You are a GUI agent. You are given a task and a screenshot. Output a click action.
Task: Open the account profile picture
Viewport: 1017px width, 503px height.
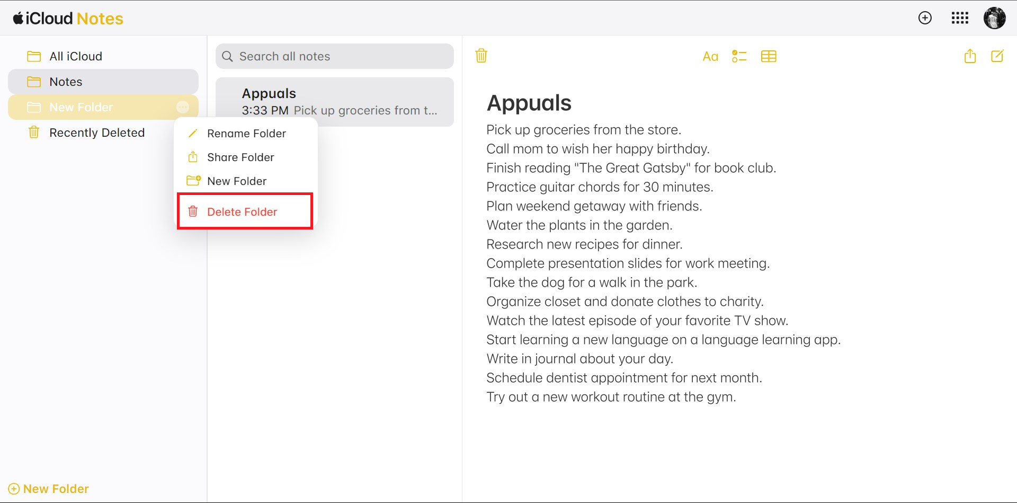coord(994,18)
